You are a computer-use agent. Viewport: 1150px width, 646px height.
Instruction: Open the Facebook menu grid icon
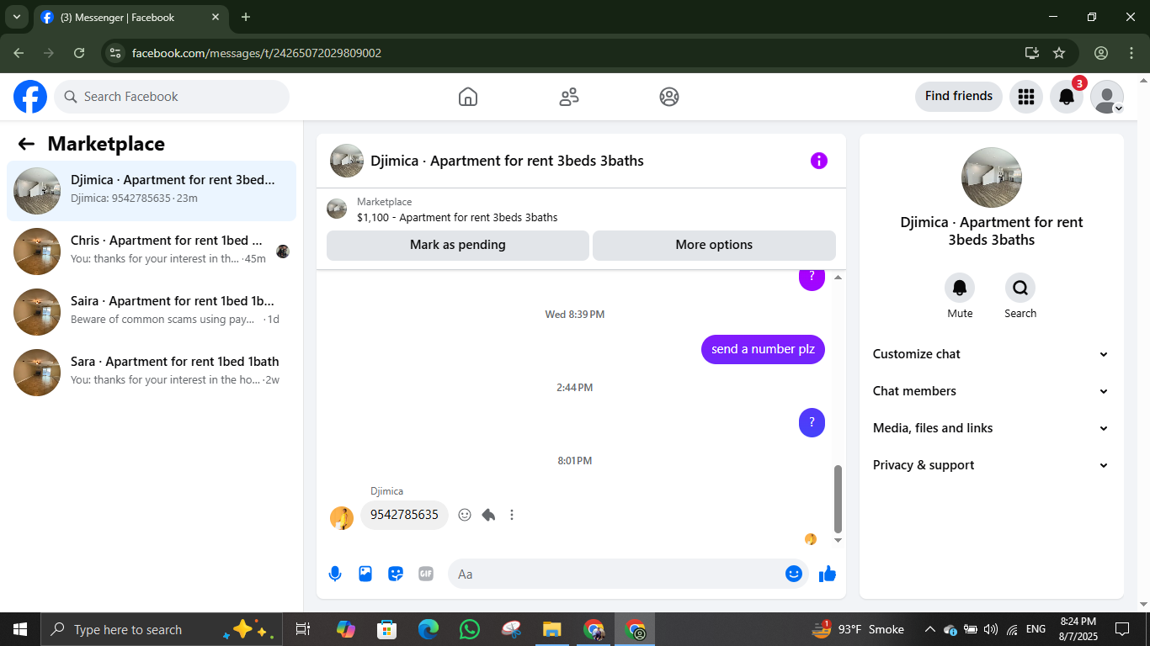point(1025,97)
